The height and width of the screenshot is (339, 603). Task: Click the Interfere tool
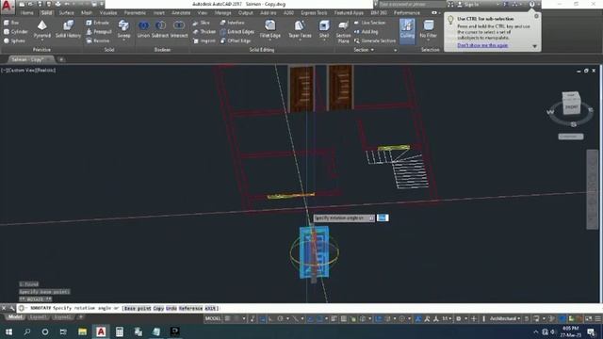pos(233,23)
